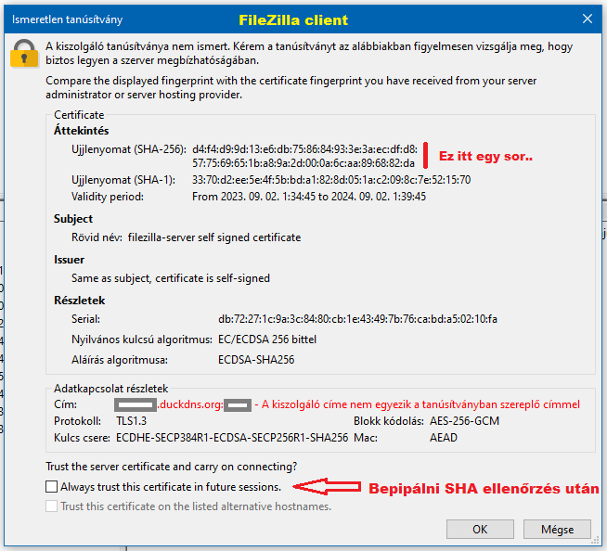Screen dimensions: 607x551
Task: Click 'Same as subject, certificate is self-signed'
Action: tap(171, 278)
